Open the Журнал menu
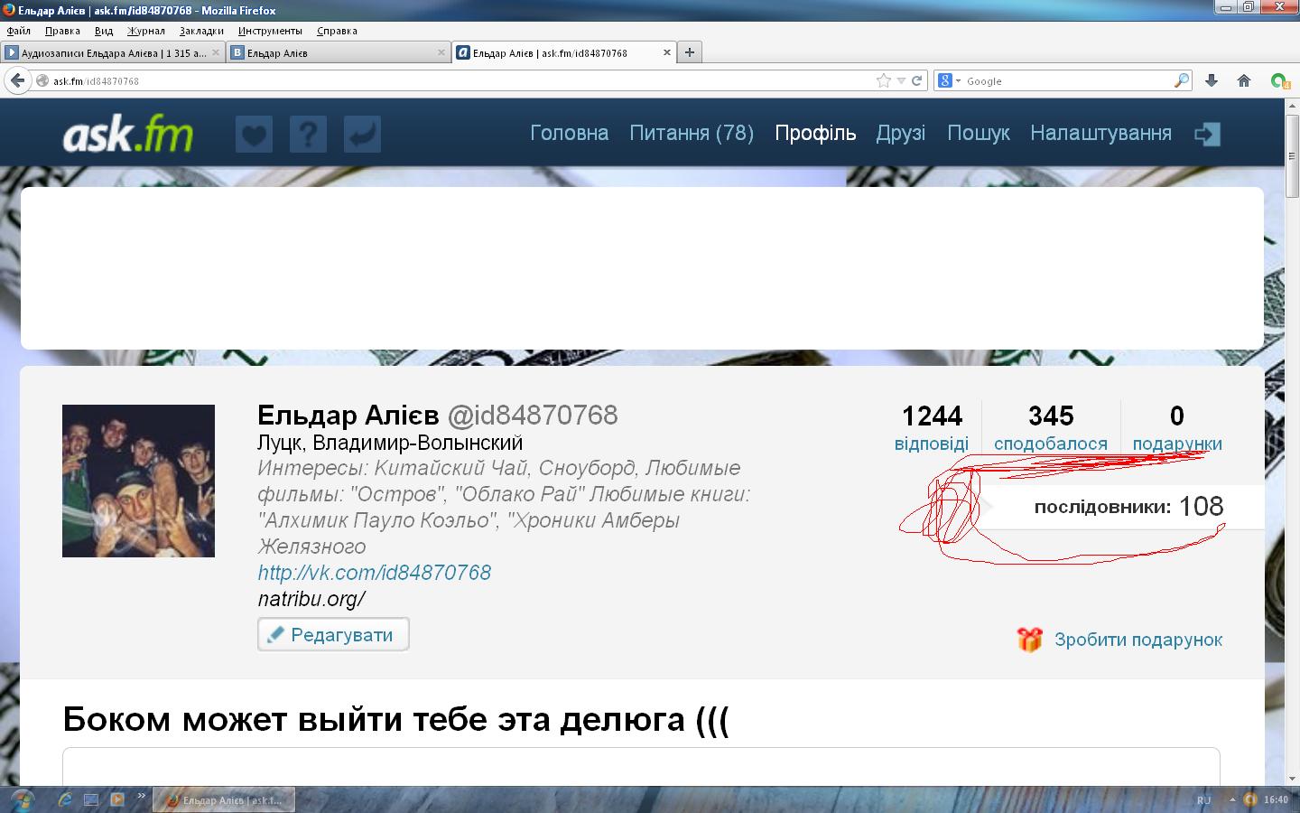This screenshot has width=1300, height=813. point(146,31)
